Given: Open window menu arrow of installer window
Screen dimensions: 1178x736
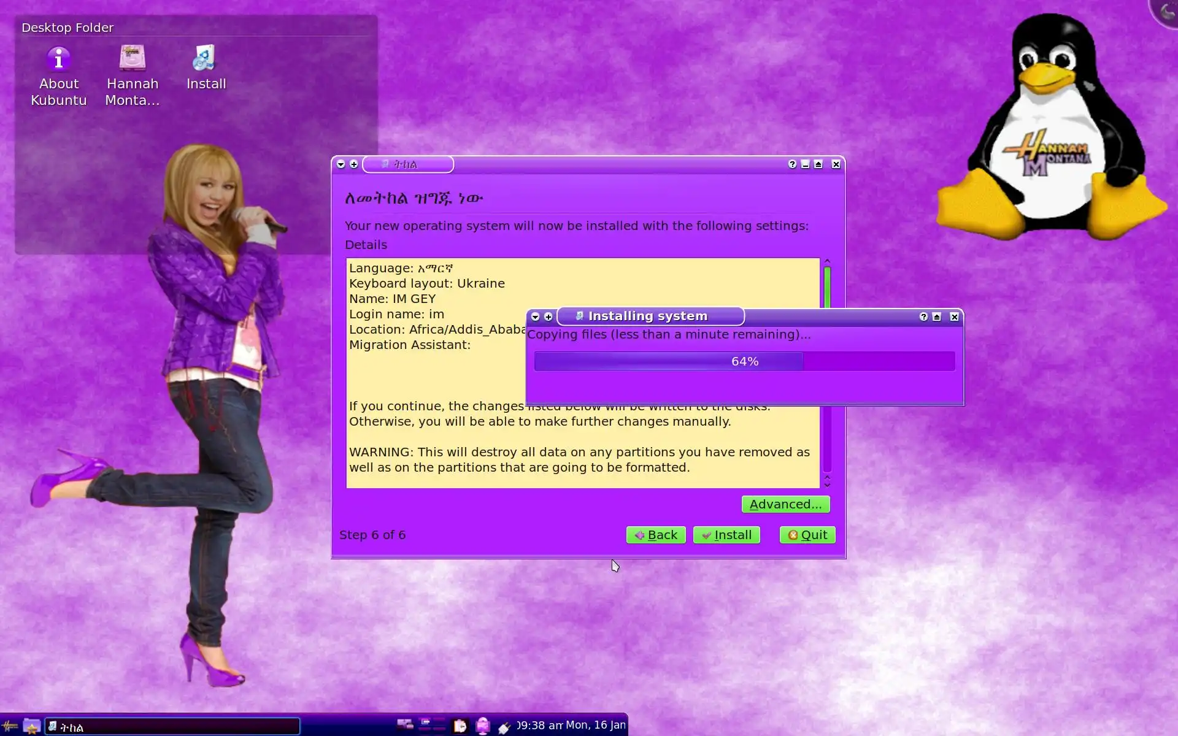Looking at the screenshot, I should click(341, 164).
